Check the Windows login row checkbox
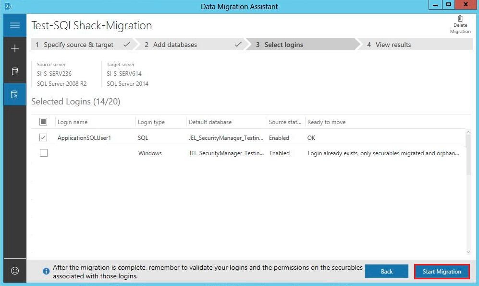The width and height of the screenshot is (479, 286). [x=43, y=153]
